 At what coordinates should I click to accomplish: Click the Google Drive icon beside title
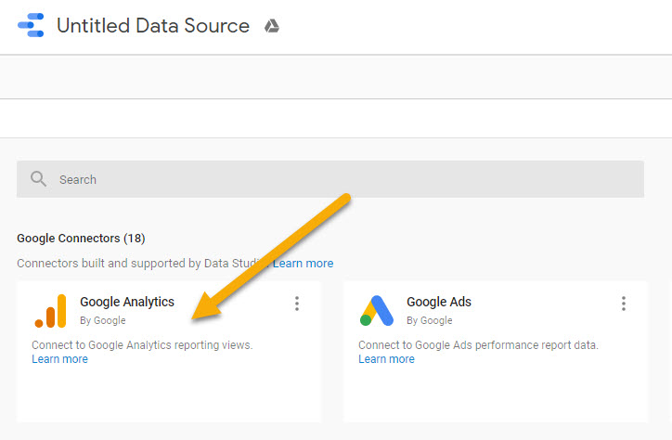(272, 26)
